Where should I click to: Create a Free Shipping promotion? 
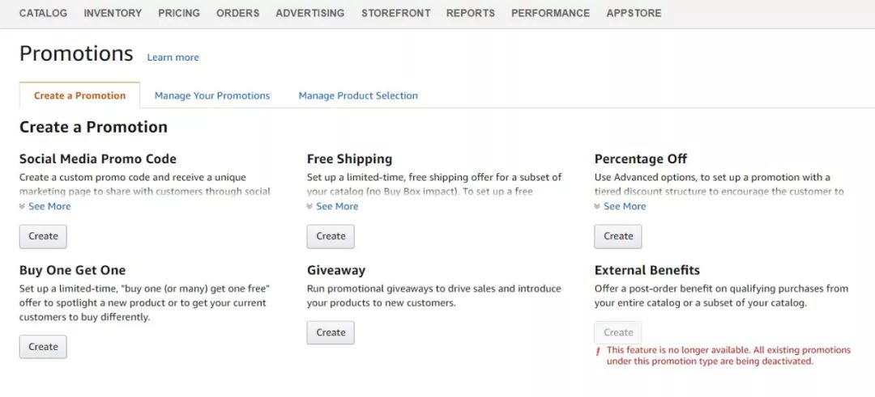[331, 236]
